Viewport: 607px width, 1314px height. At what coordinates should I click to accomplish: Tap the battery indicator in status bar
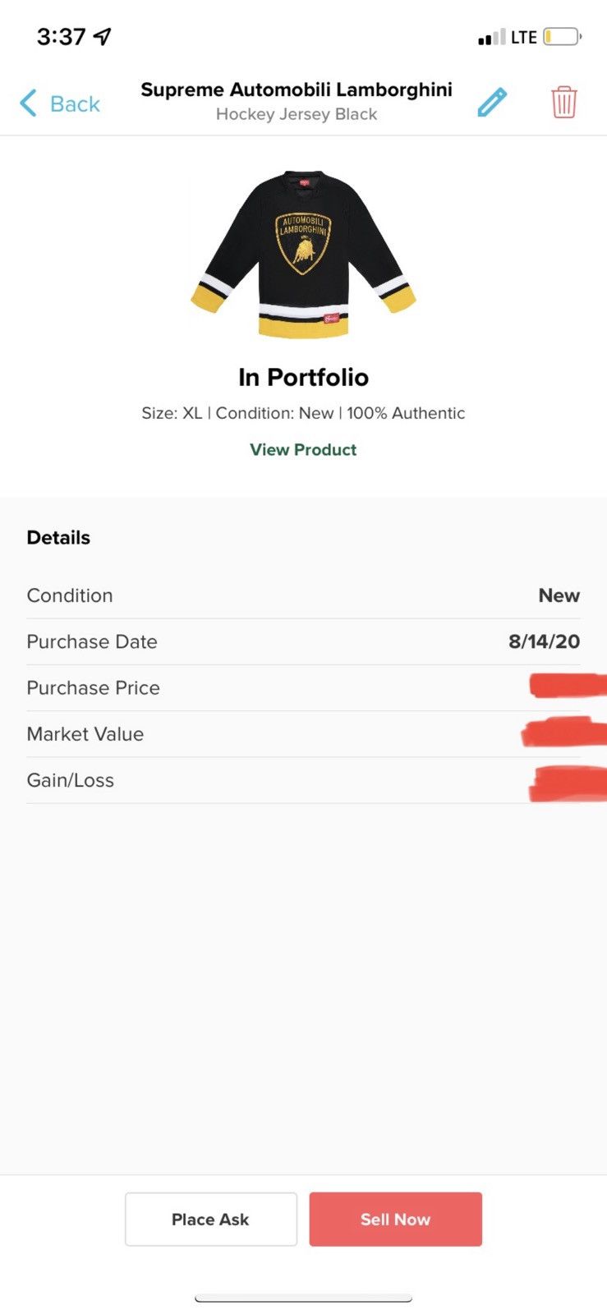pyautogui.click(x=563, y=37)
